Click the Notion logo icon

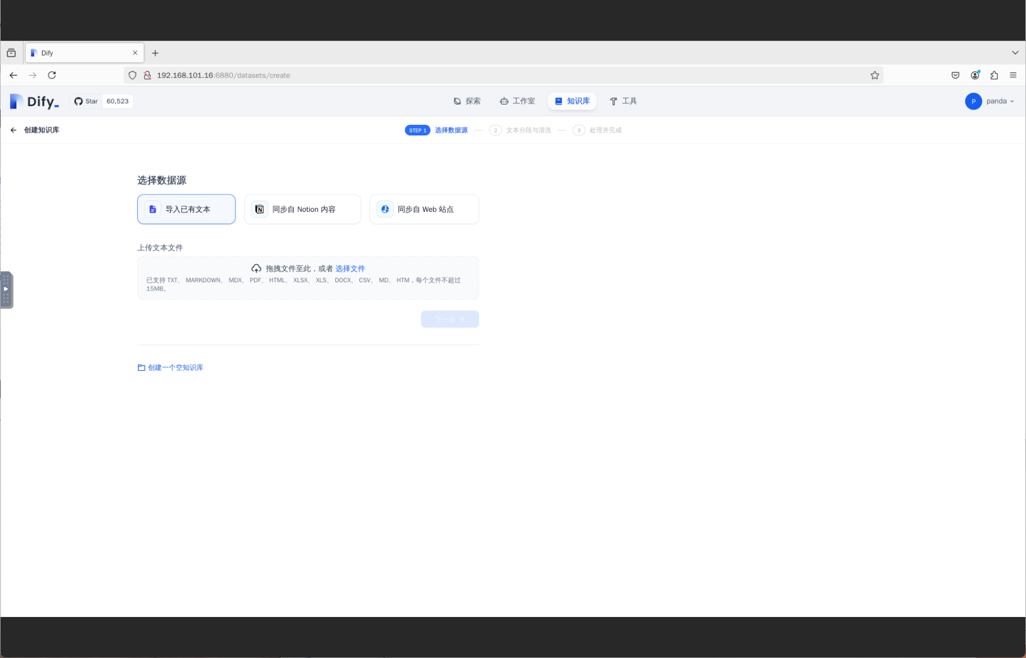259,209
